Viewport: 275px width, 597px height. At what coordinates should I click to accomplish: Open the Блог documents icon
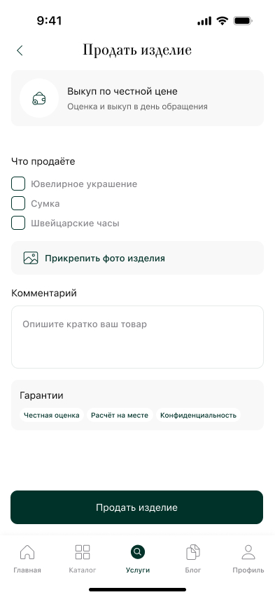(x=193, y=551)
